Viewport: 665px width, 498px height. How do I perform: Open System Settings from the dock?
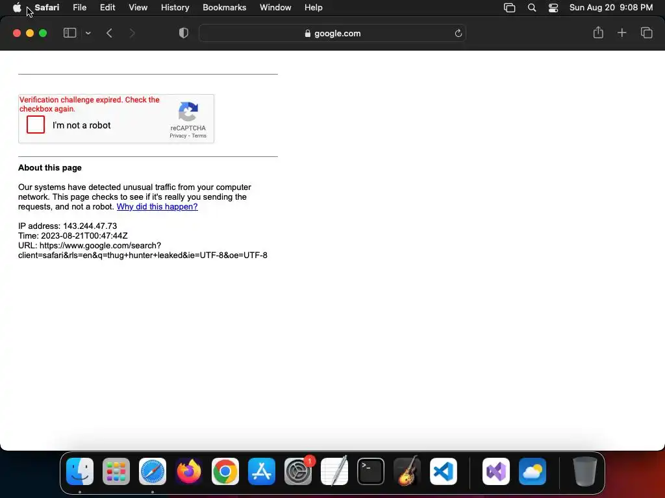click(x=298, y=471)
